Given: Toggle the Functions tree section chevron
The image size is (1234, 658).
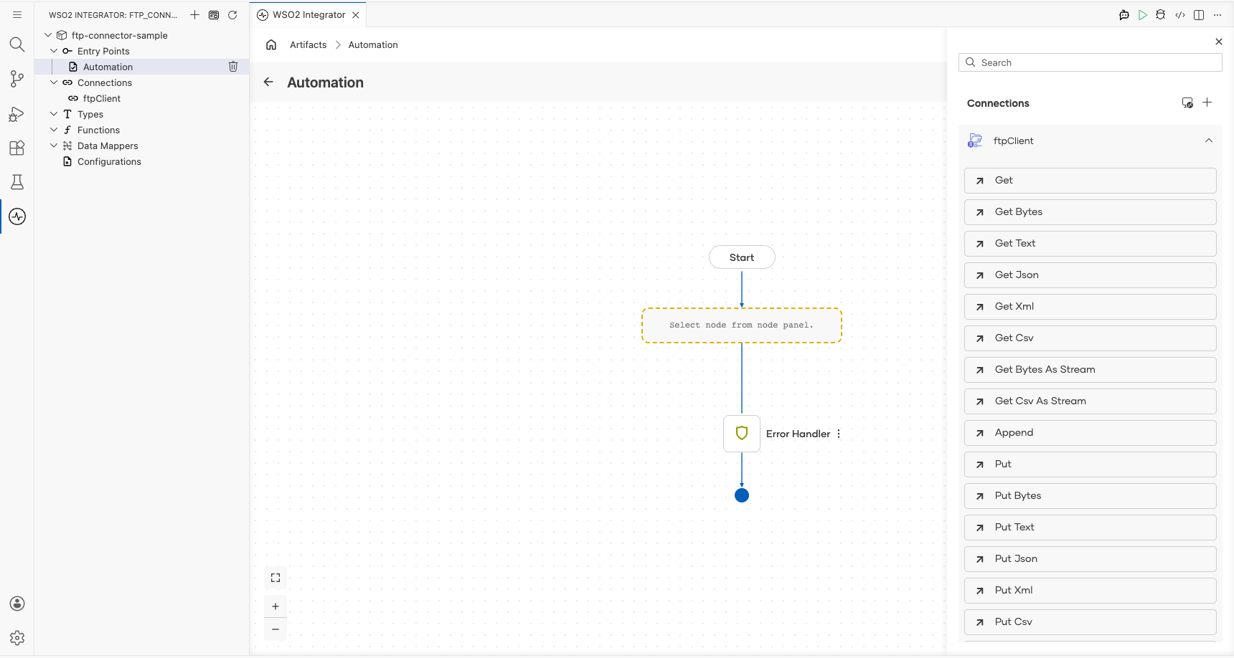Looking at the screenshot, I should [x=54, y=130].
